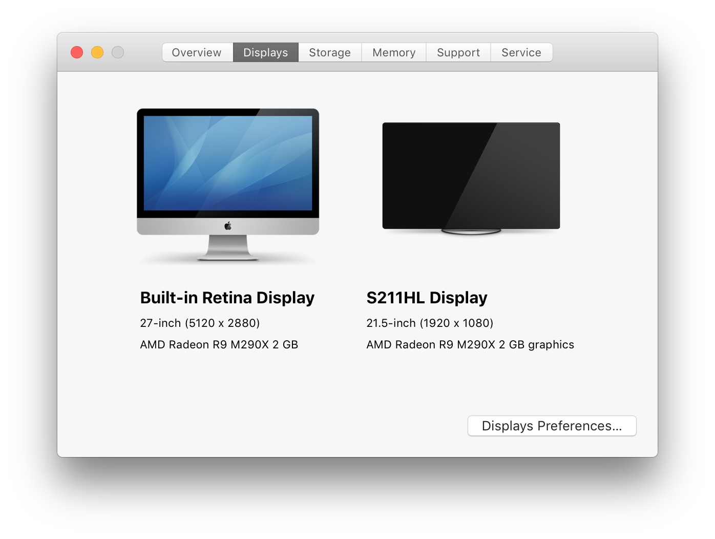Select the Displays tab
The image size is (715, 539).
[266, 52]
